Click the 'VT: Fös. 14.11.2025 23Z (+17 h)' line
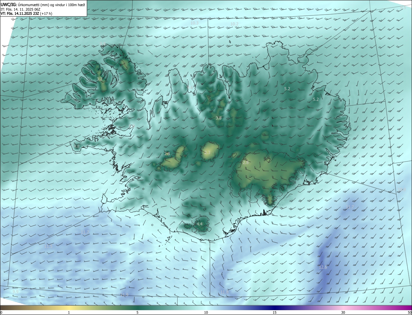This screenshot has width=412, height=315. click(x=26, y=14)
